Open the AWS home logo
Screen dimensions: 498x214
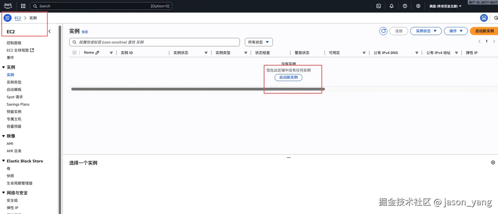pos(8,6)
